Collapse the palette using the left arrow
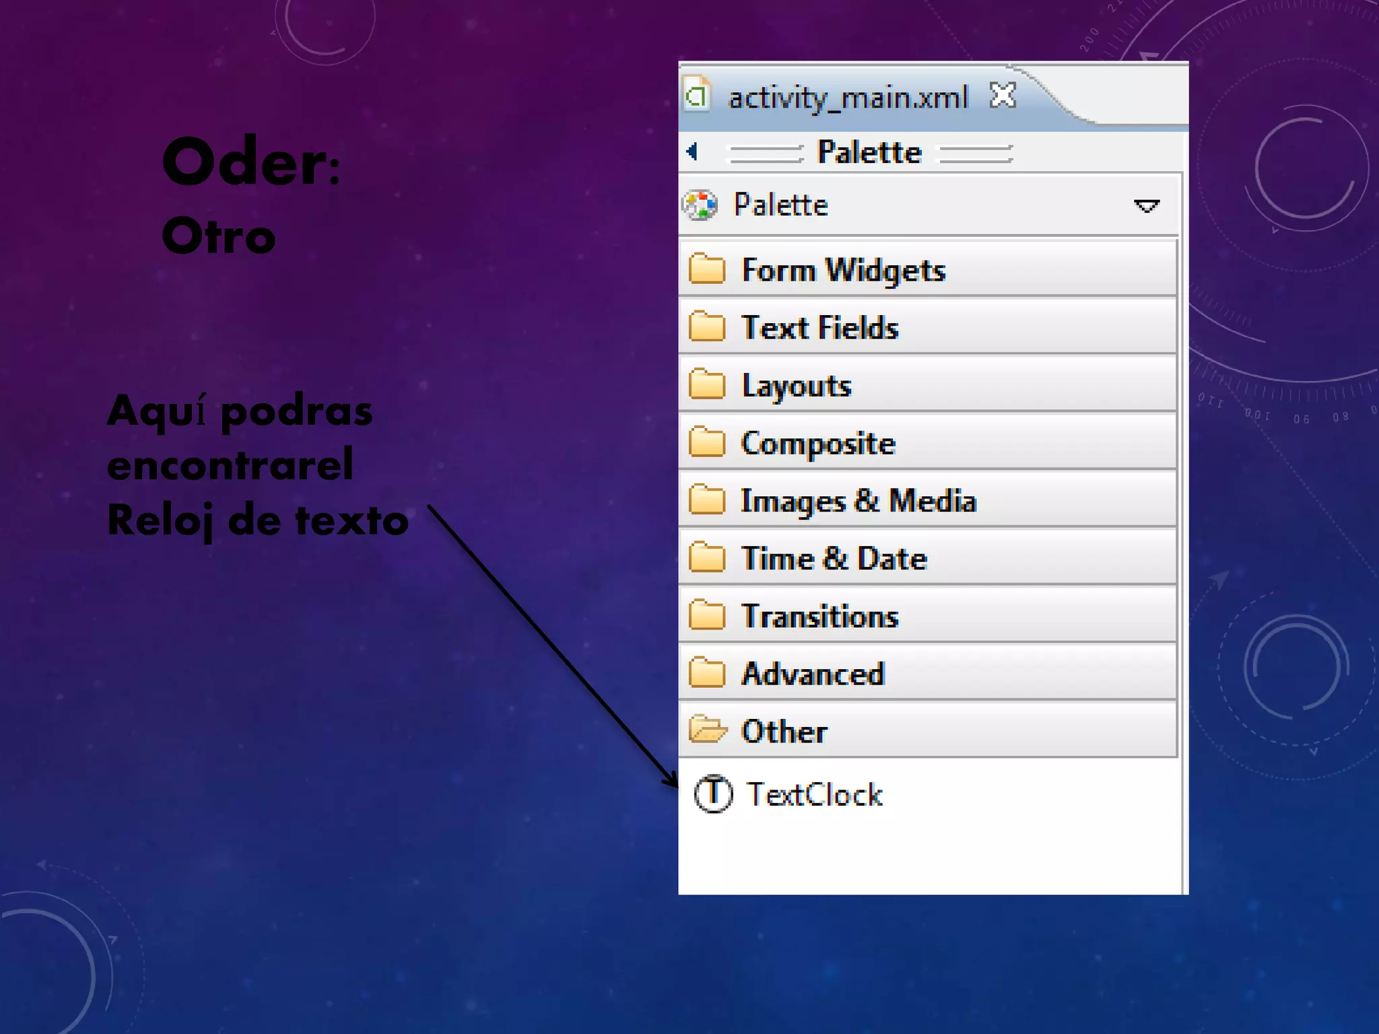1379x1034 pixels. click(692, 151)
